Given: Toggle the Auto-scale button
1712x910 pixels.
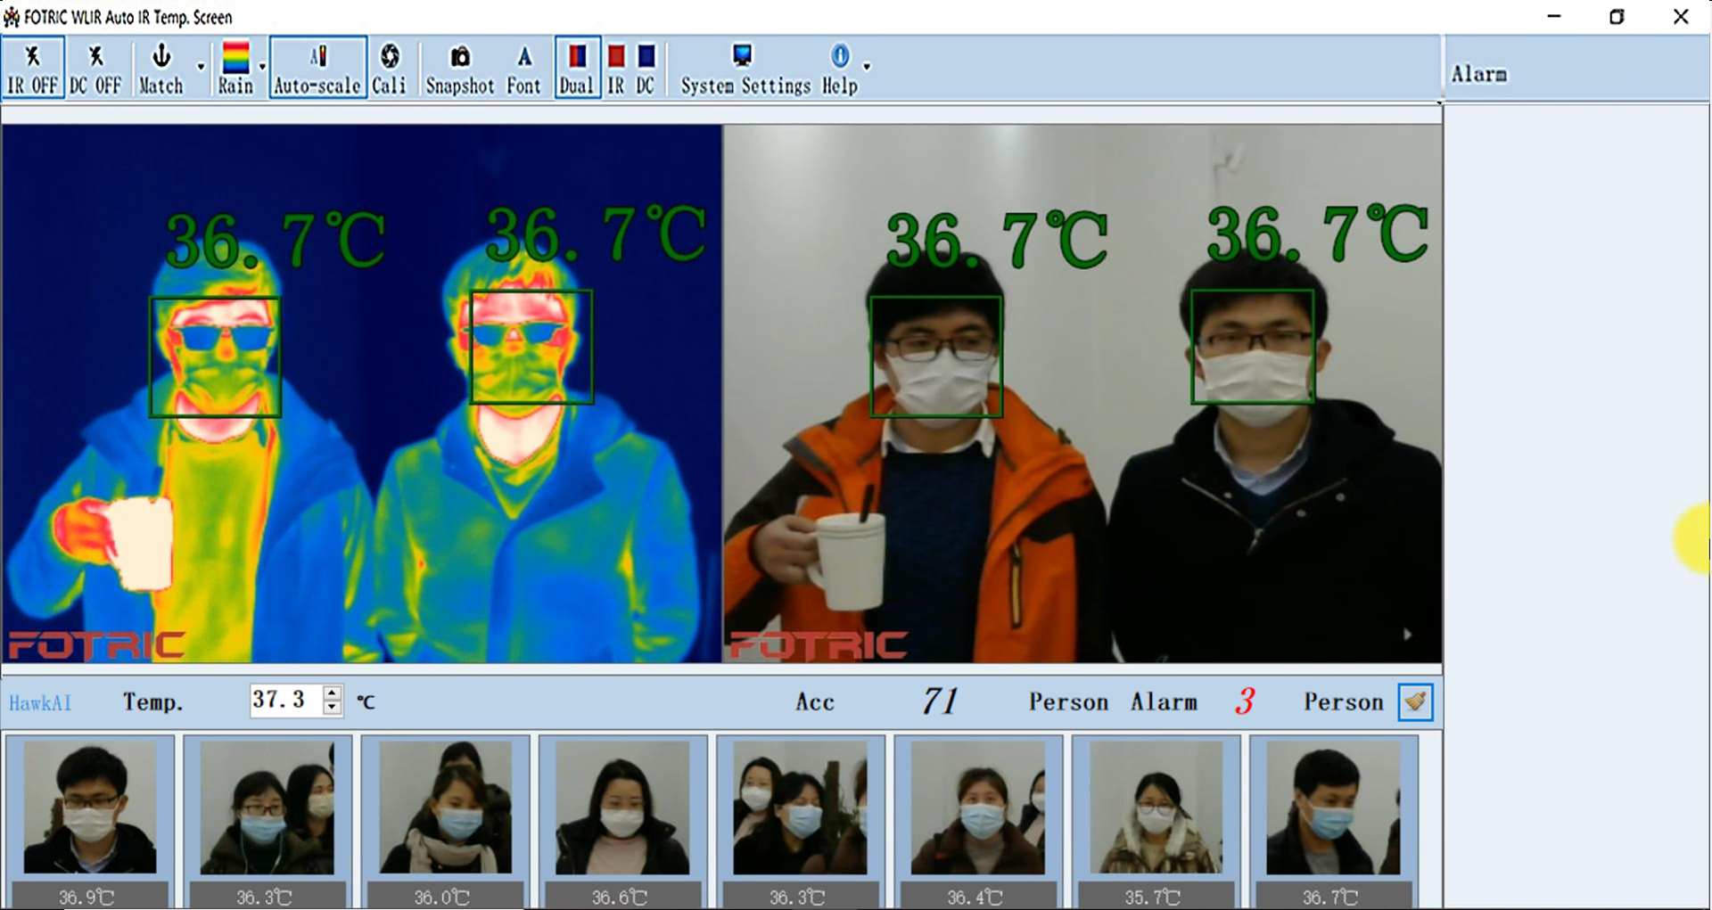Looking at the screenshot, I should (317, 69).
